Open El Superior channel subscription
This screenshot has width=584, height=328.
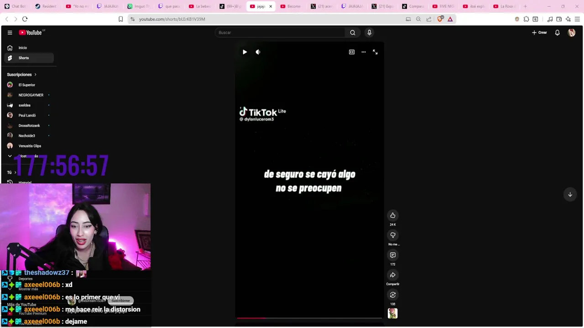click(29, 85)
